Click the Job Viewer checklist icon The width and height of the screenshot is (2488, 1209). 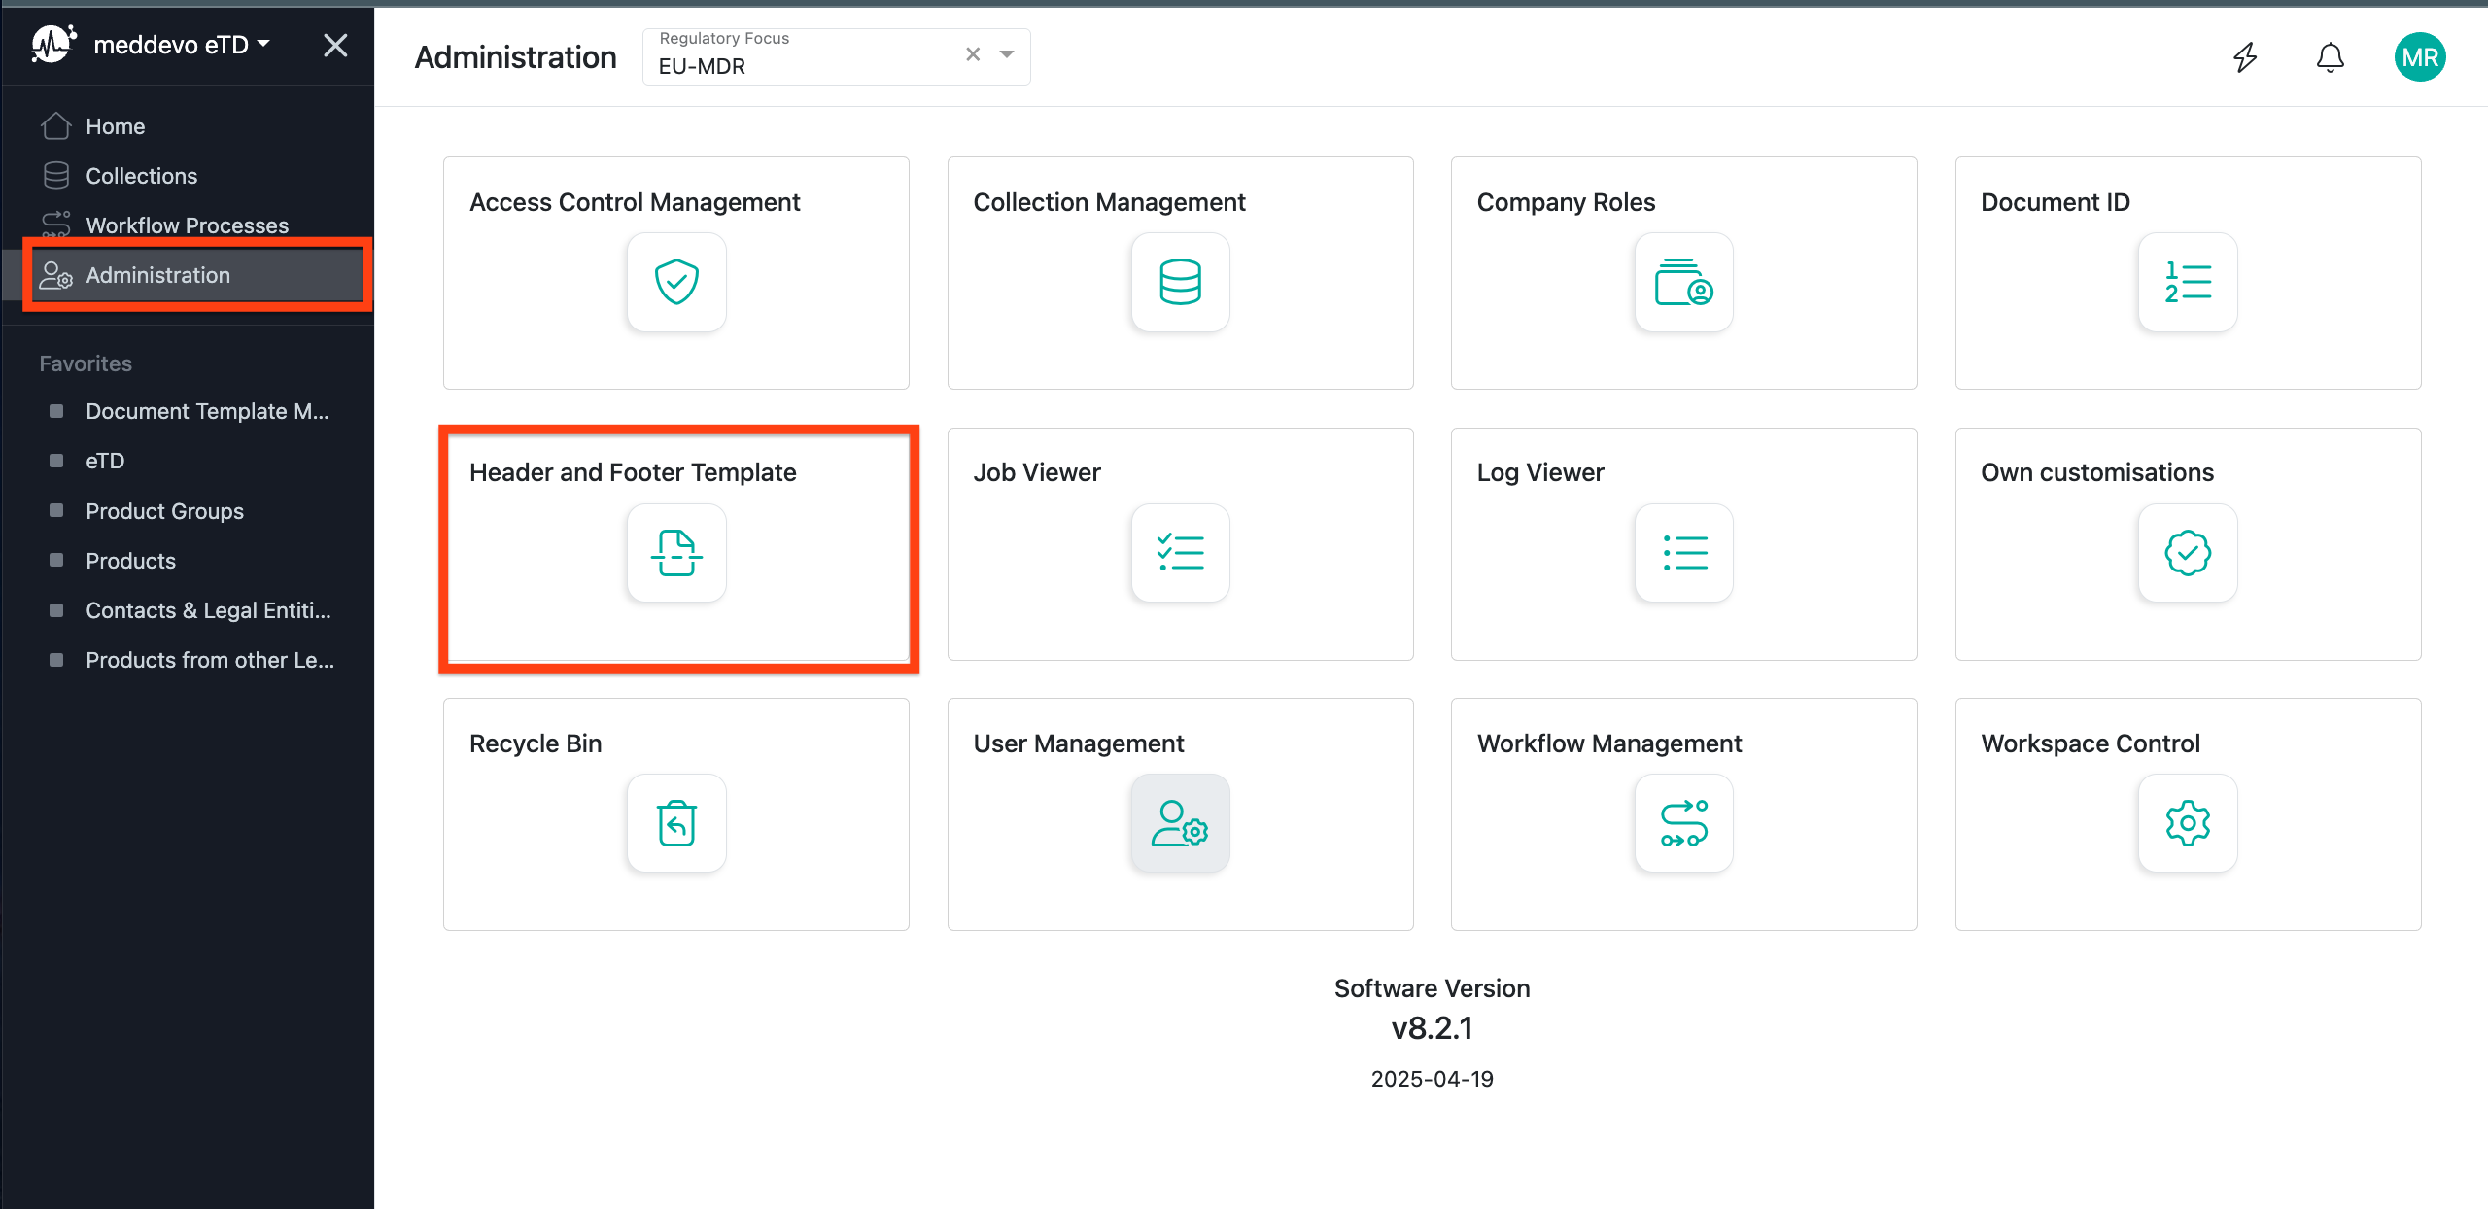click(1180, 553)
